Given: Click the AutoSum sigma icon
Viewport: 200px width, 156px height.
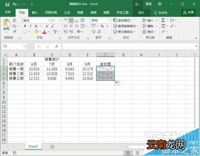Looking at the screenshot, I should click(163, 20).
